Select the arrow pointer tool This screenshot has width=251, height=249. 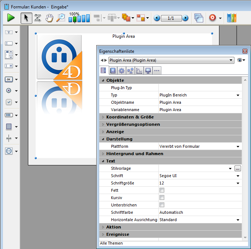(26, 18)
